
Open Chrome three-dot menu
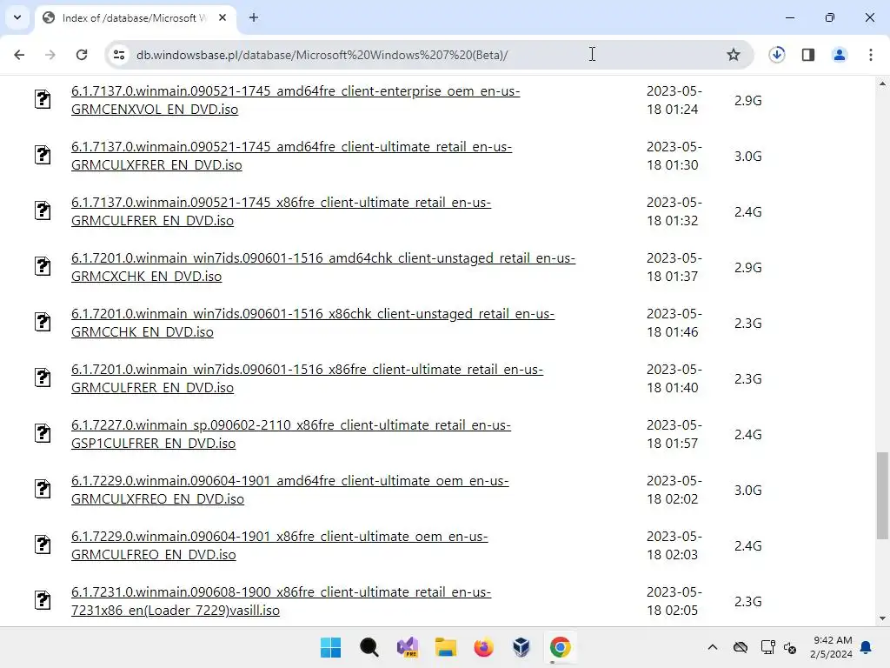871,55
